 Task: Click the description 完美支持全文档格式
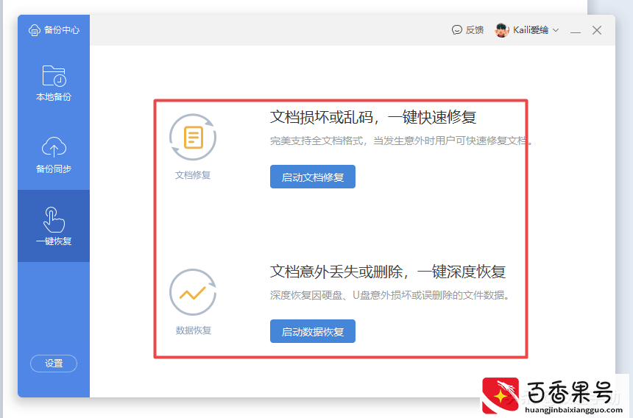click(316, 141)
